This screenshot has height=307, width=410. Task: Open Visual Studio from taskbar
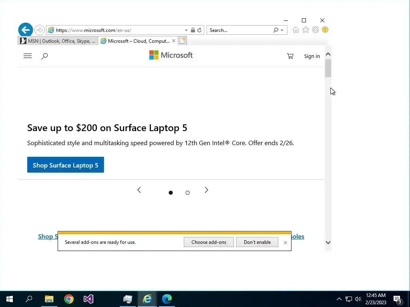88,299
